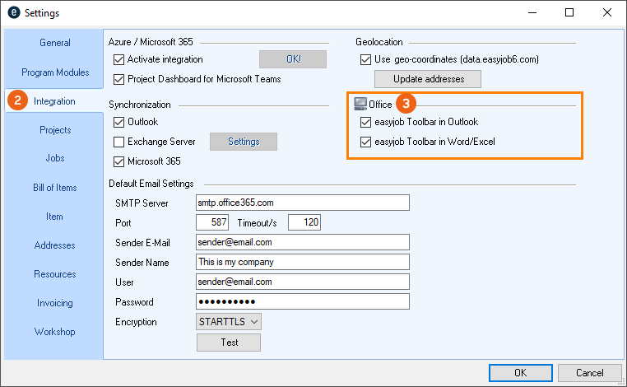Click the easyjob app icon in title bar

(12, 13)
